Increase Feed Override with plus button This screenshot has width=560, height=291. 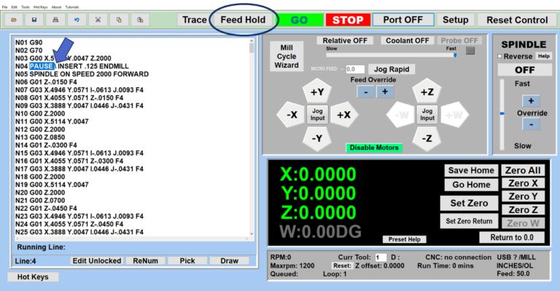pos(385,92)
